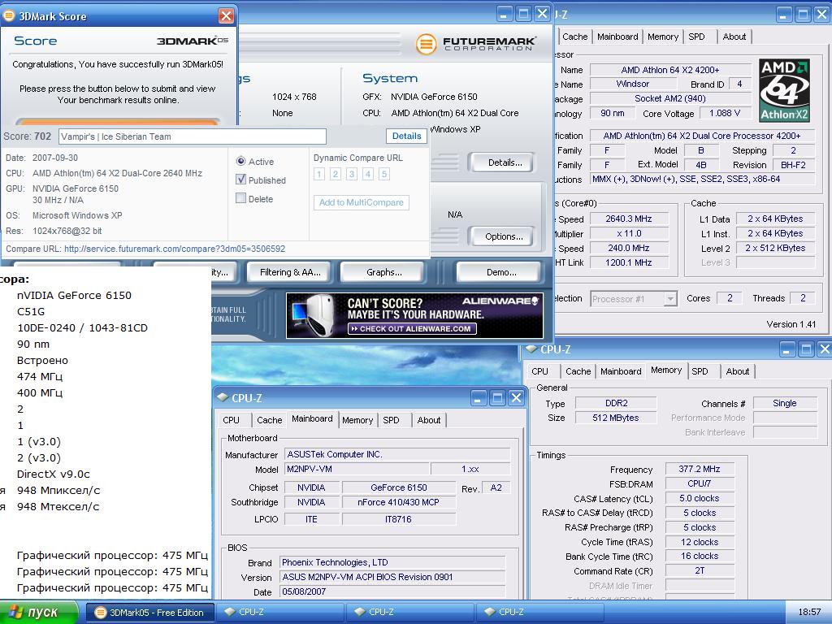Viewport: 832px width, 624px height.
Task: Click the second CPU-Z taskbar button
Action: pyautogui.click(x=410, y=613)
